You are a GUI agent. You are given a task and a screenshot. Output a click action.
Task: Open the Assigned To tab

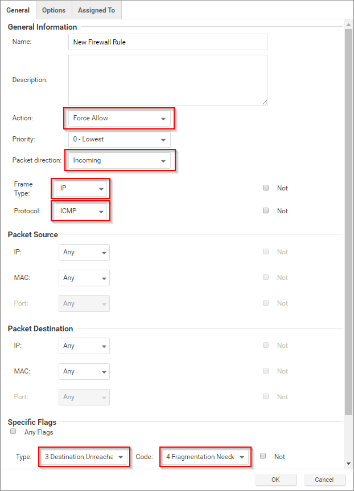point(96,10)
